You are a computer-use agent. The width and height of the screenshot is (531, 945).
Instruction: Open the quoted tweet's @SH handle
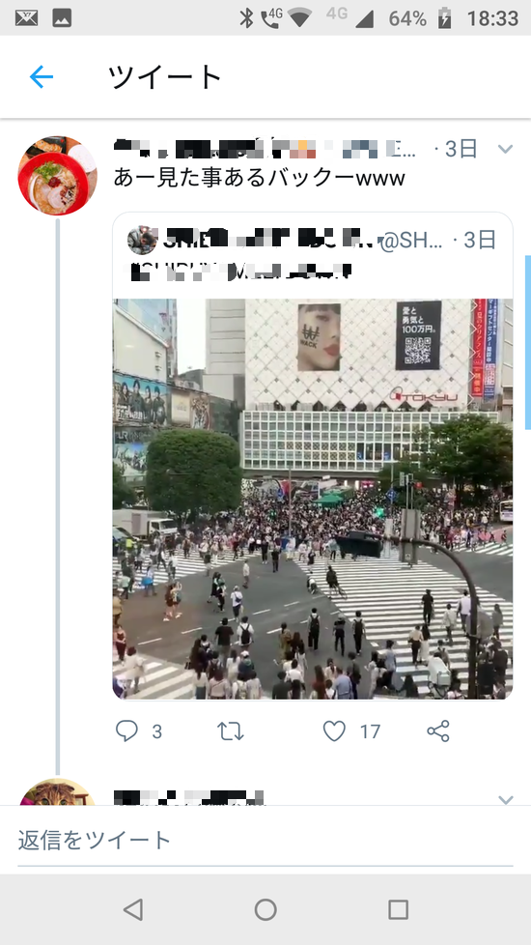click(x=411, y=241)
